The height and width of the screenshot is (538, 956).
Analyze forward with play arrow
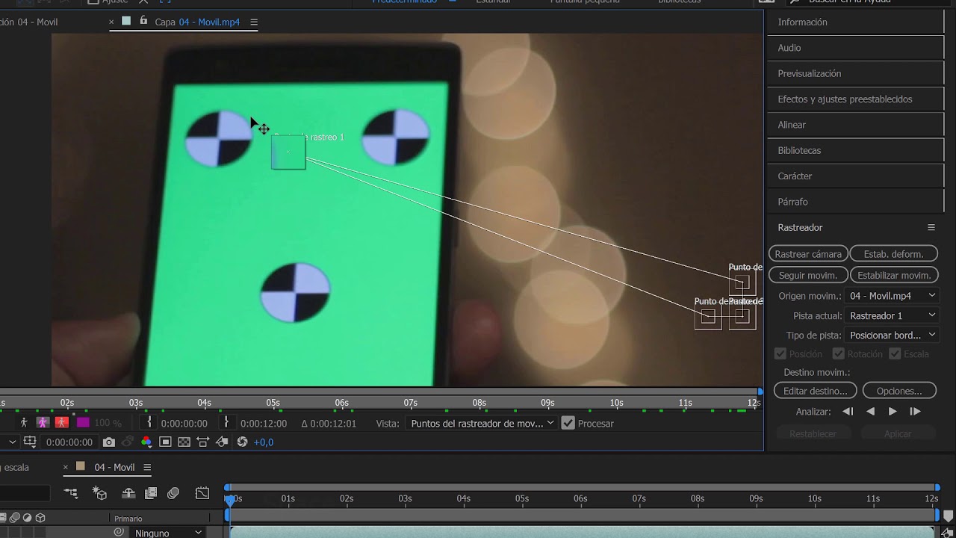click(893, 412)
